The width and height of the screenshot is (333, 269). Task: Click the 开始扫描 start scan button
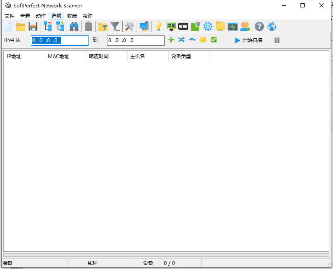[249, 40]
